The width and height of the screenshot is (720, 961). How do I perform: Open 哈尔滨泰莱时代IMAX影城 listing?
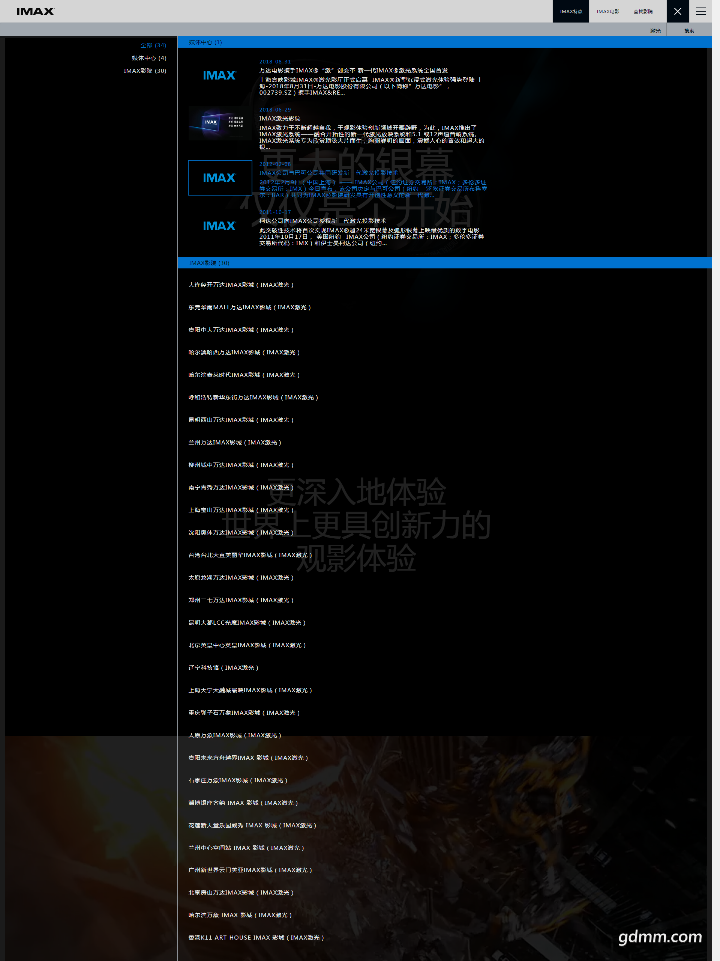[x=244, y=375]
